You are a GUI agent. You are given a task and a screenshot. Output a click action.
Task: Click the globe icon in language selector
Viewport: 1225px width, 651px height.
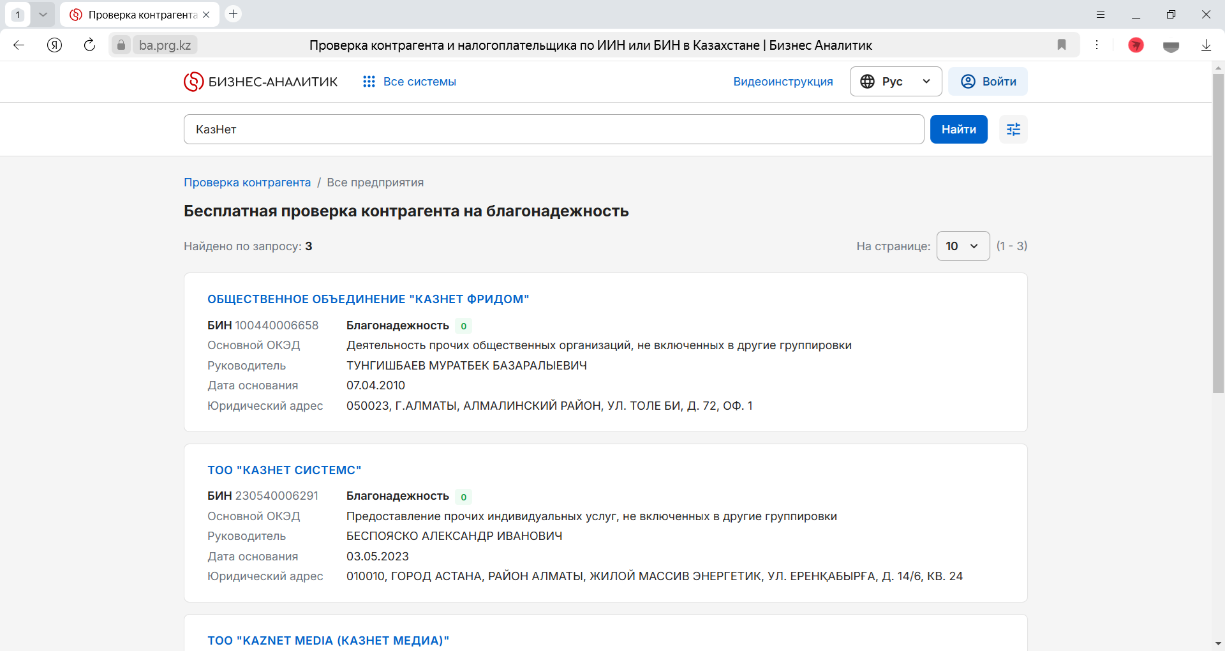tap(868, 81)
